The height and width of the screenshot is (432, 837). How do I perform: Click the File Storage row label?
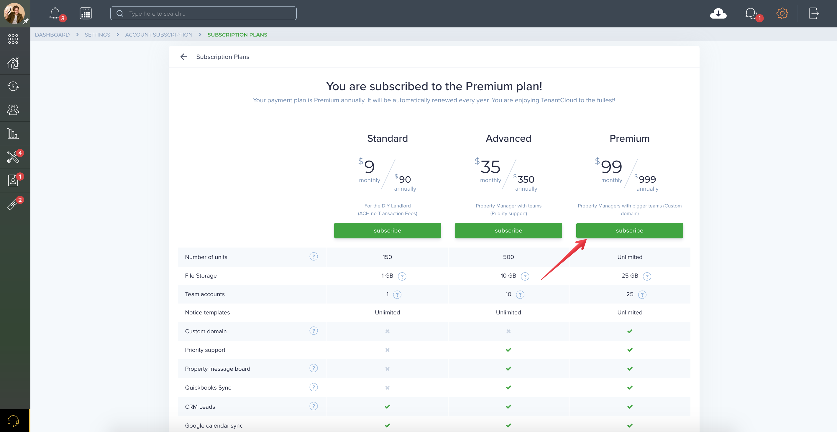(201, 276)
